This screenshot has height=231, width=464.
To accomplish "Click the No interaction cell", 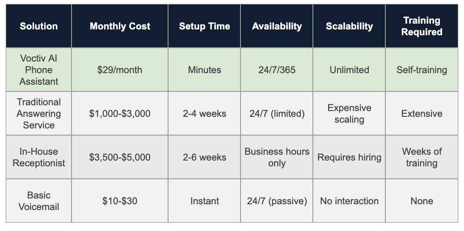I will pyautogui.click(x=349, y=201).
